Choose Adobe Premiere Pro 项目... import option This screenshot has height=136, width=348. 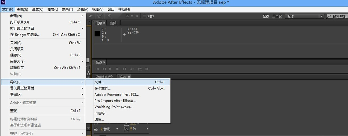128,95
